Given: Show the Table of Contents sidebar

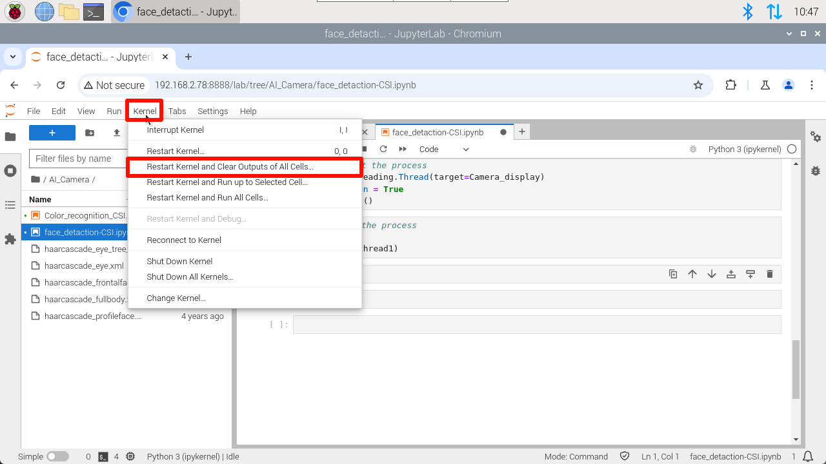Looking at the screenshot, I should (10, 205).
